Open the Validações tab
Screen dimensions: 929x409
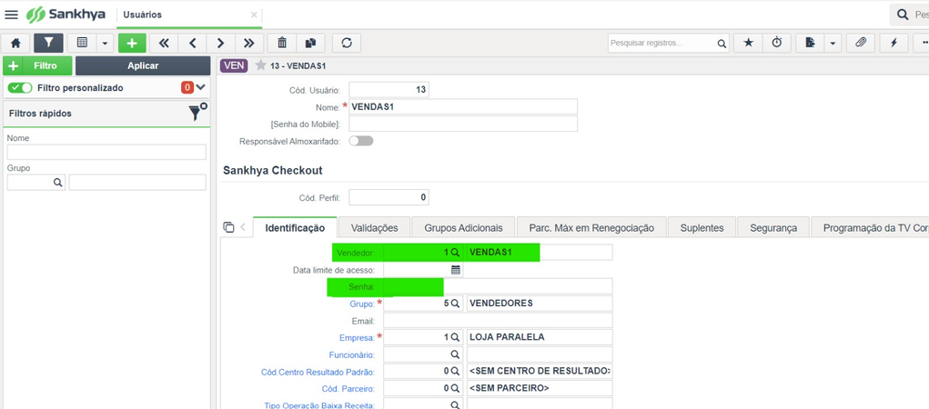click(x=374, y=228)
